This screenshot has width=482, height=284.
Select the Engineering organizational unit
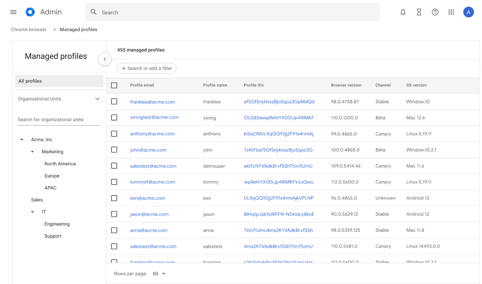click(x=57, y=224)
